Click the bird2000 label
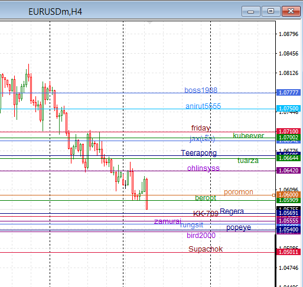The image size is (303, 287). tap(201, 236)
